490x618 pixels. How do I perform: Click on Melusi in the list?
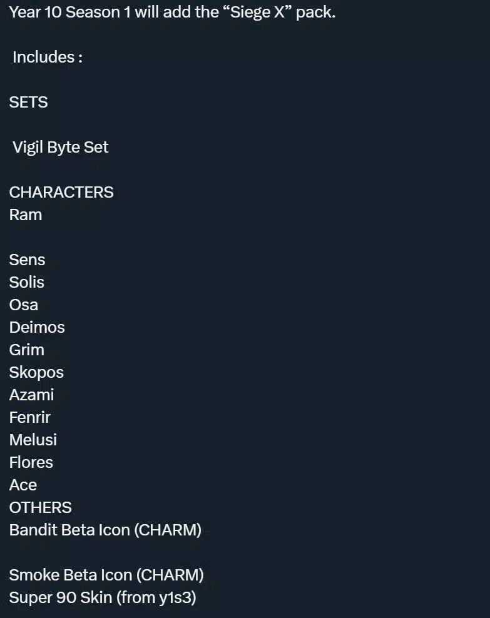tap(33, 440)
